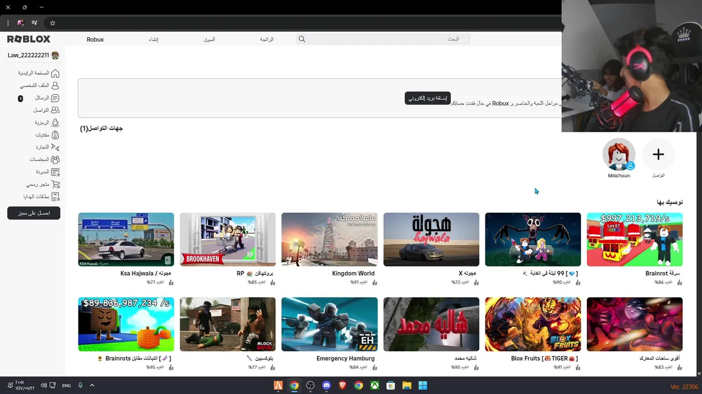Open the Inventory backpack icon

coord(55,135)
